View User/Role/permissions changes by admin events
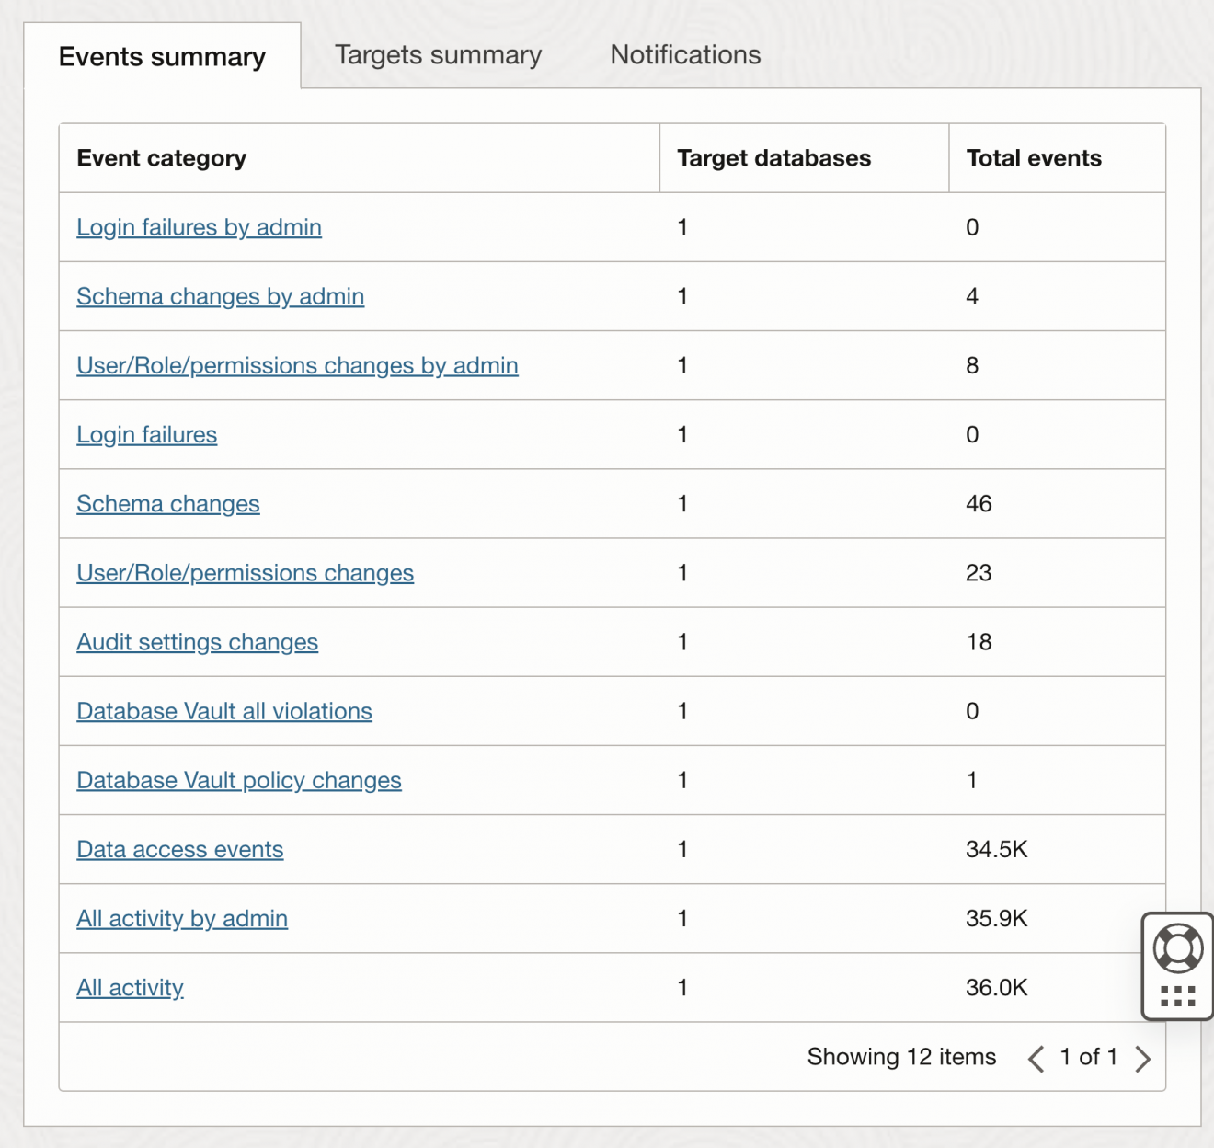The width and height of the screenshot is (1214, 1148). [297, 365]
